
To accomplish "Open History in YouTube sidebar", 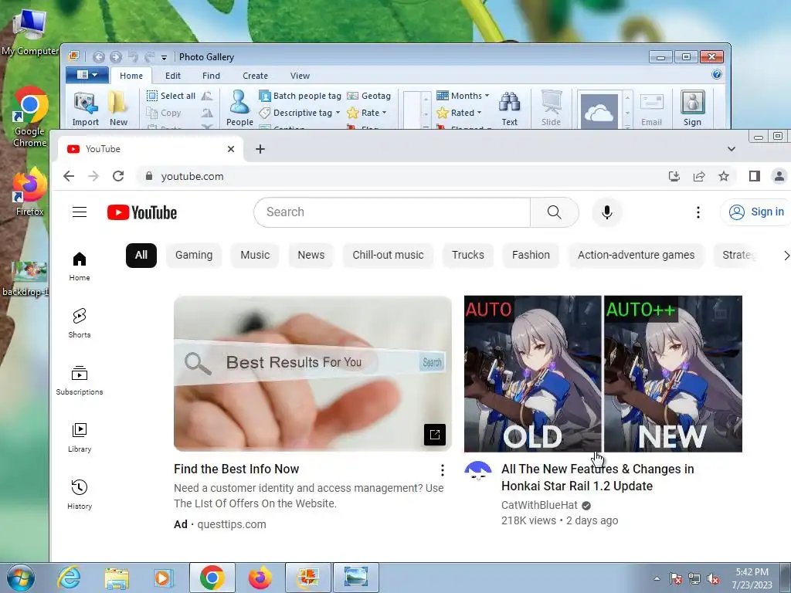I will [x=80, y=494].
